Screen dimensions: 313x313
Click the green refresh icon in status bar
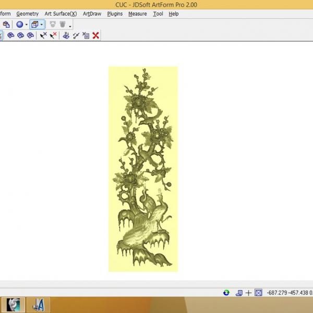click(226, 293)
